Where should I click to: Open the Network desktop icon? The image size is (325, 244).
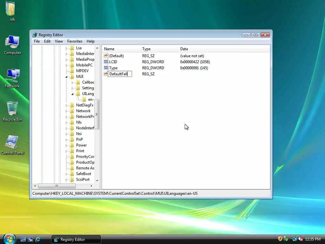(x=12, y=75)
